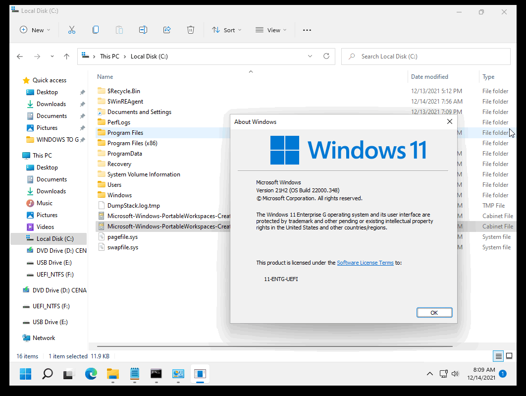
Task: Click the Share icon in toolbar
Action: [x=167, y=30]
